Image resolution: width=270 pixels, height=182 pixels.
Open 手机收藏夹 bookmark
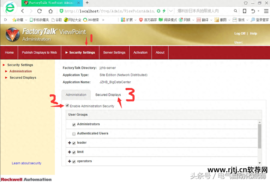(x=39, y=20)
